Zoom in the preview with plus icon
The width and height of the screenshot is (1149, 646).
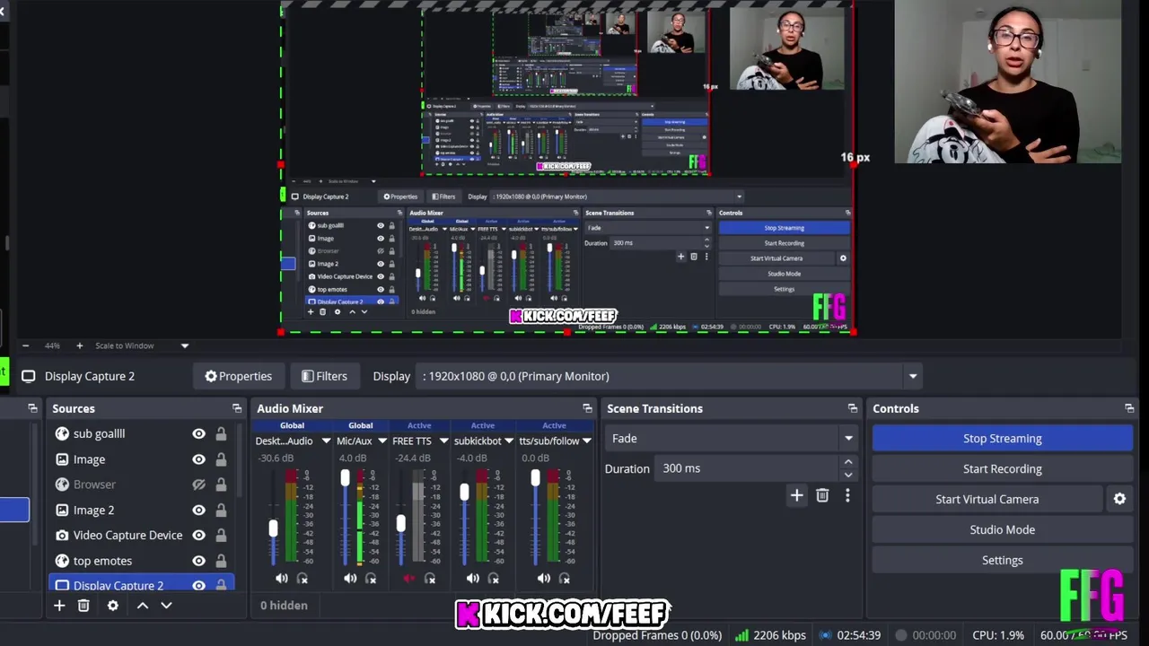click(79, 345)
